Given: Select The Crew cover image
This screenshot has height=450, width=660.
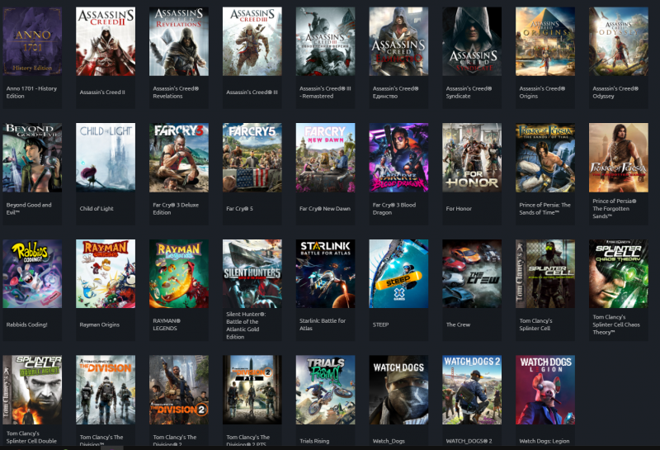Looking at the screenshot, I should (x=472, y=274).
